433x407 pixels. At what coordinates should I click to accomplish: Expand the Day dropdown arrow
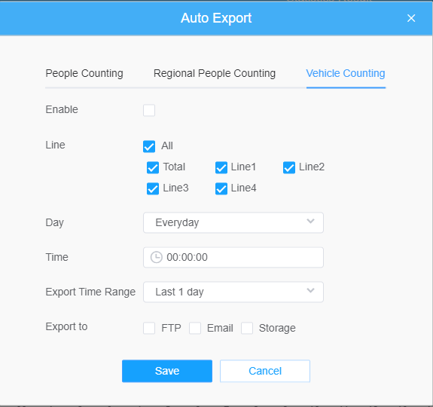311,222
